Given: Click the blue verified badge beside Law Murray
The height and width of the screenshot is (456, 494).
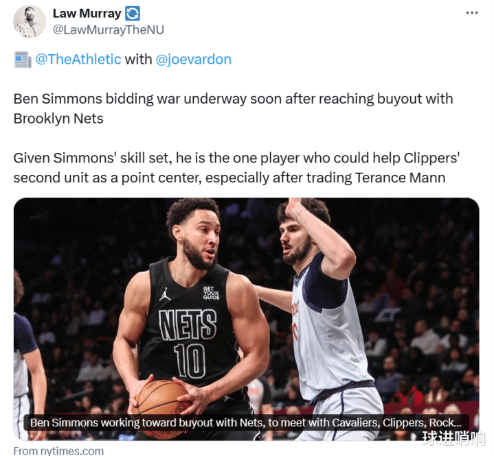Looking at the screenshot, I should click(133, 14).
